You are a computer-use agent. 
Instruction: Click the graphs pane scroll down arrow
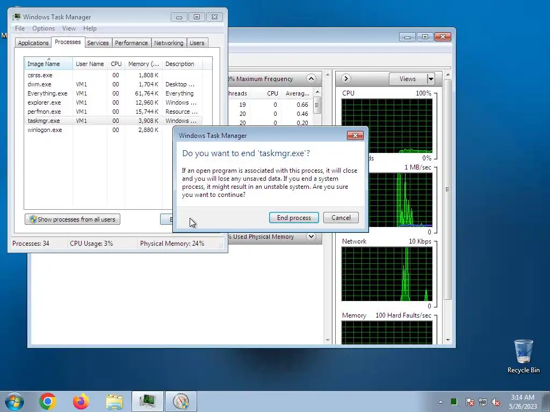[447, 340]
